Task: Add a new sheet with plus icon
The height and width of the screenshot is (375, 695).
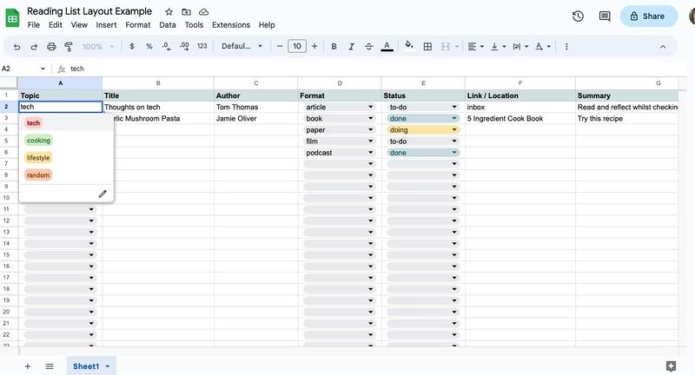Action: 28,366
